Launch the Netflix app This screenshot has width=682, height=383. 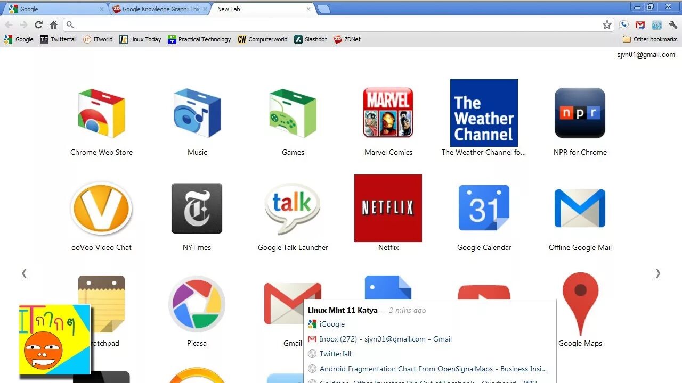[x=388, y=208]
